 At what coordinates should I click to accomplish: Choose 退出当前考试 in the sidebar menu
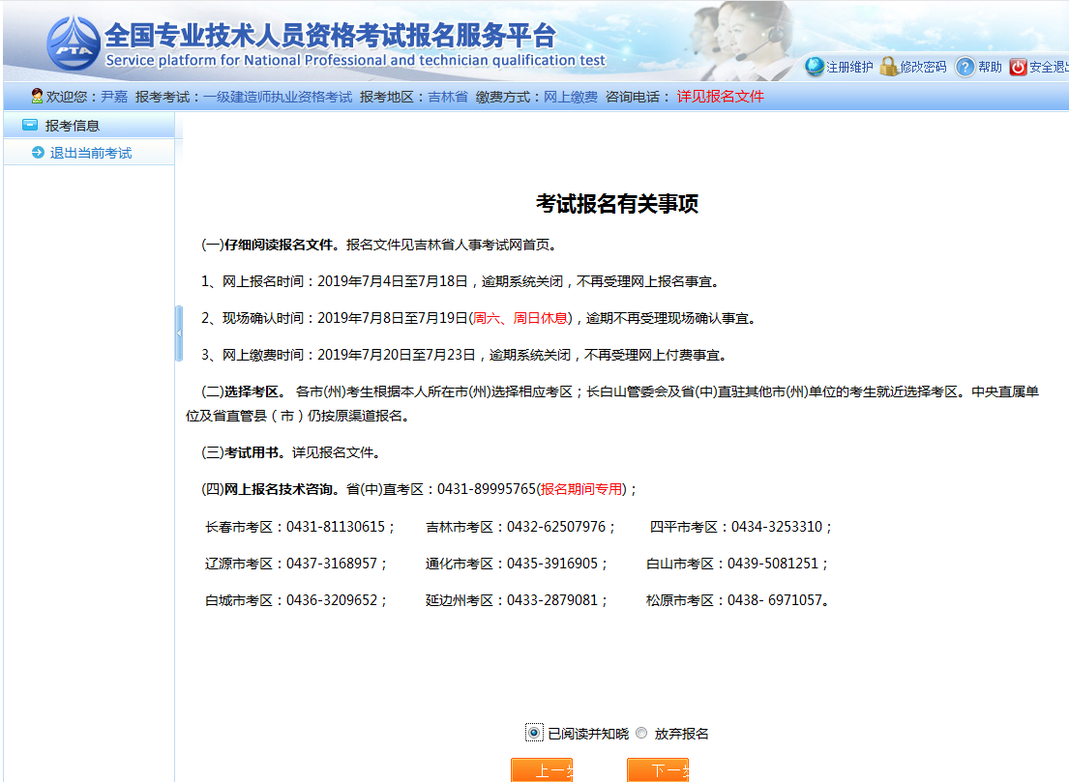[x=90, y=151]
